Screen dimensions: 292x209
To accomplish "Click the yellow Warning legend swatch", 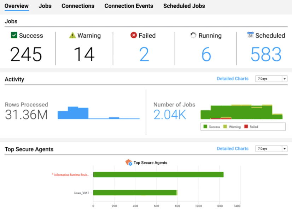I will point(225,127).
